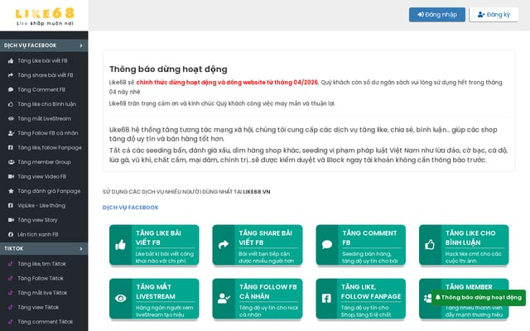Click icon beside Lên tích xanh FB

11,235
